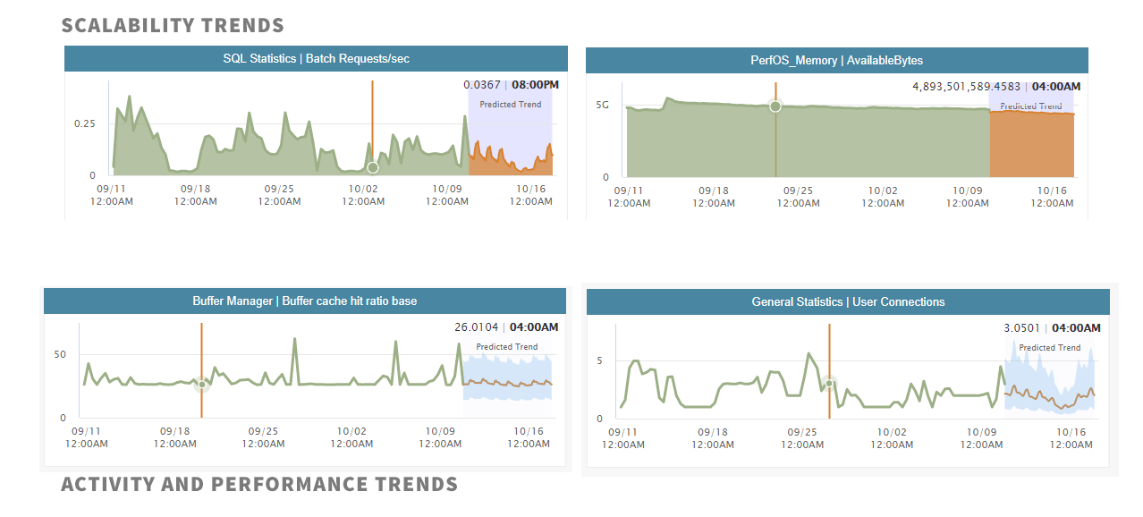Image resolution: width=1143 pixels, height=517 pixels.
Task: Click the Predicted Trend label in Buffer cache chart
Action: coord(506,347)
